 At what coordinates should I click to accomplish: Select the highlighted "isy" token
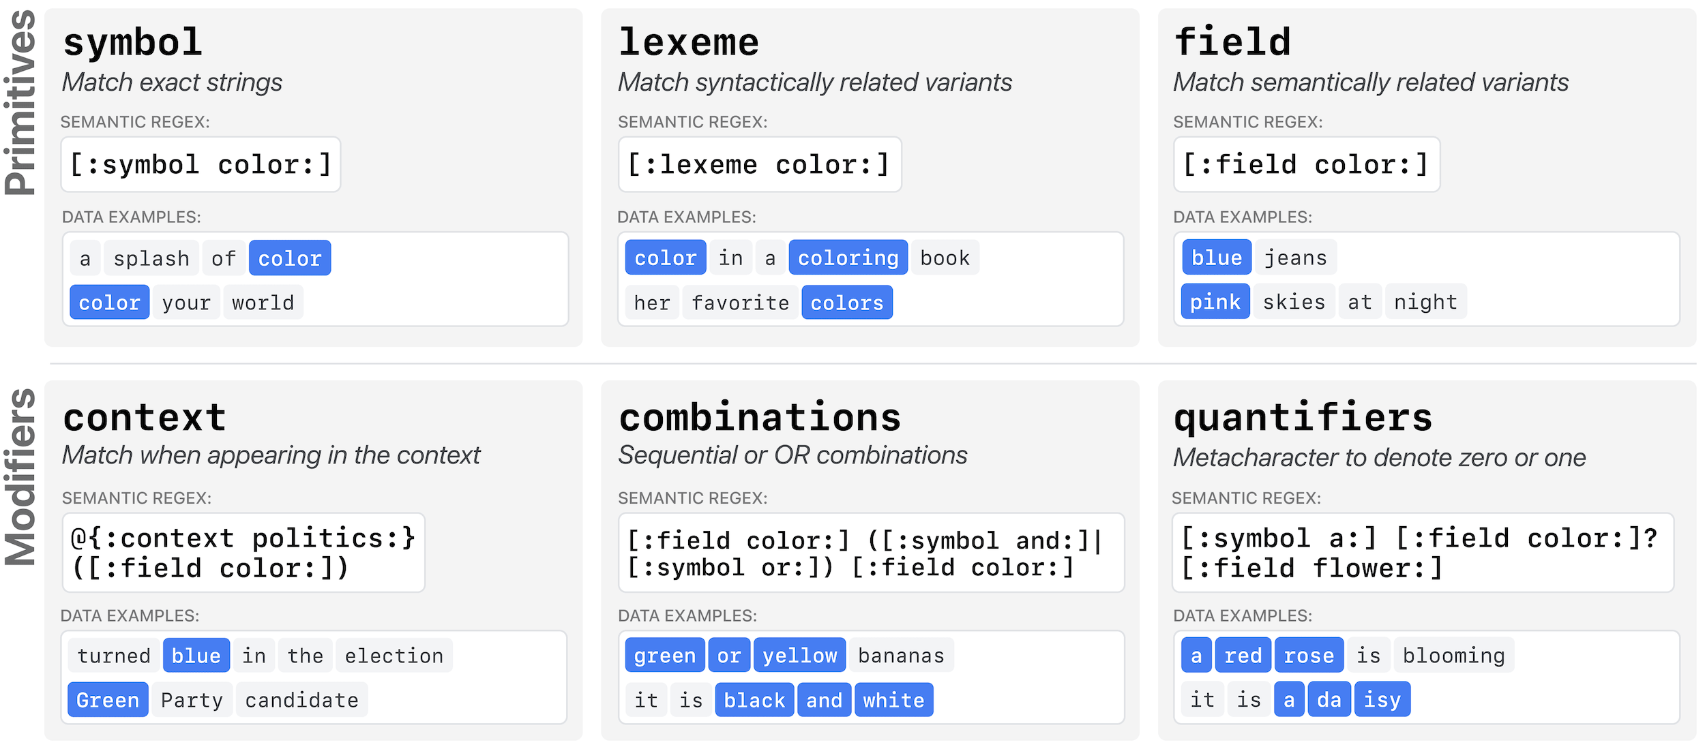click(x=1381, y=700)
